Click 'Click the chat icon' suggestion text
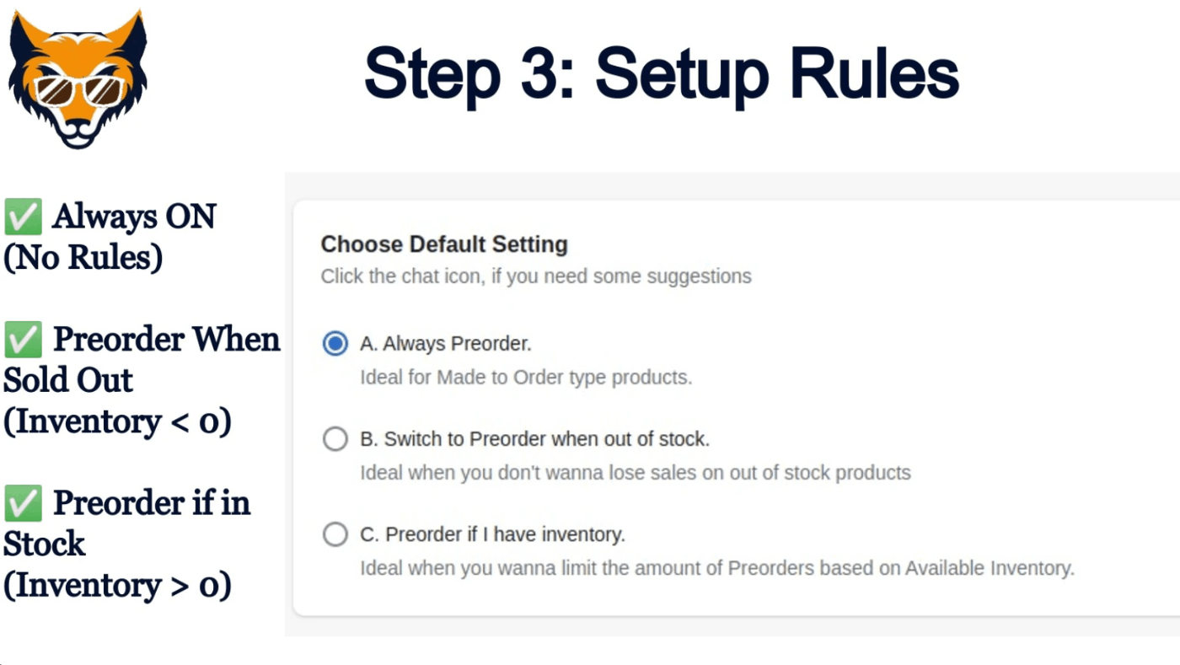 tap(536, 276)
